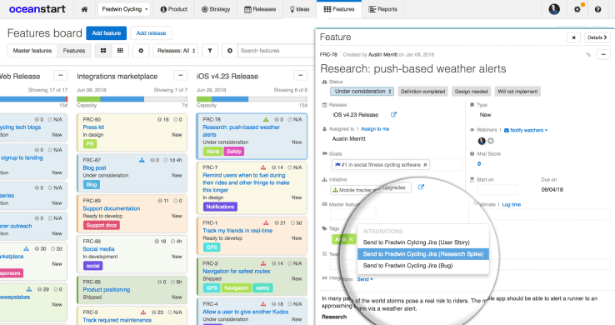615x325 pixels.
Task: Click the Support docs tag on FRC-89
Action: 102,226
